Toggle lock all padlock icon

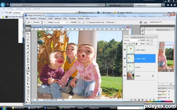pos(136,44)
